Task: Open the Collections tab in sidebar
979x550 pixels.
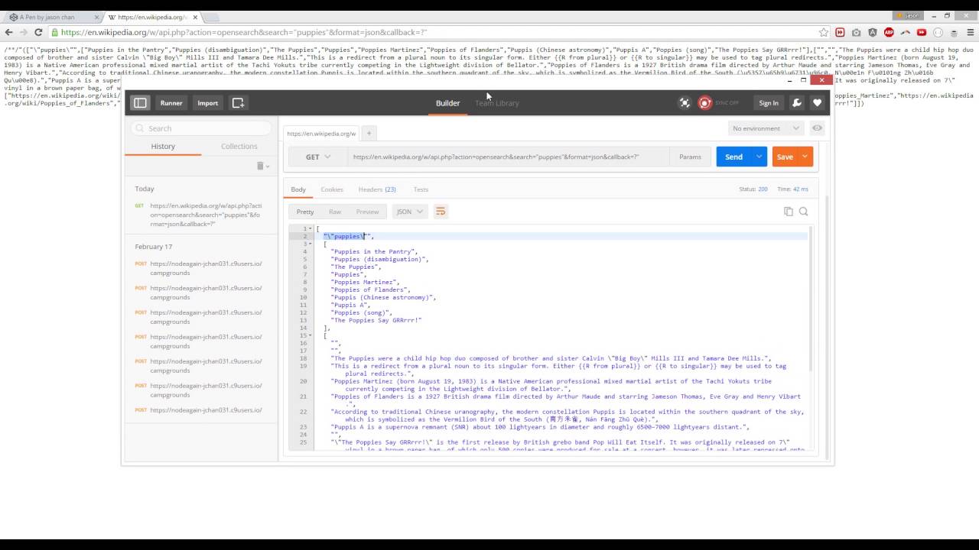Action: (x=239, y=146)
